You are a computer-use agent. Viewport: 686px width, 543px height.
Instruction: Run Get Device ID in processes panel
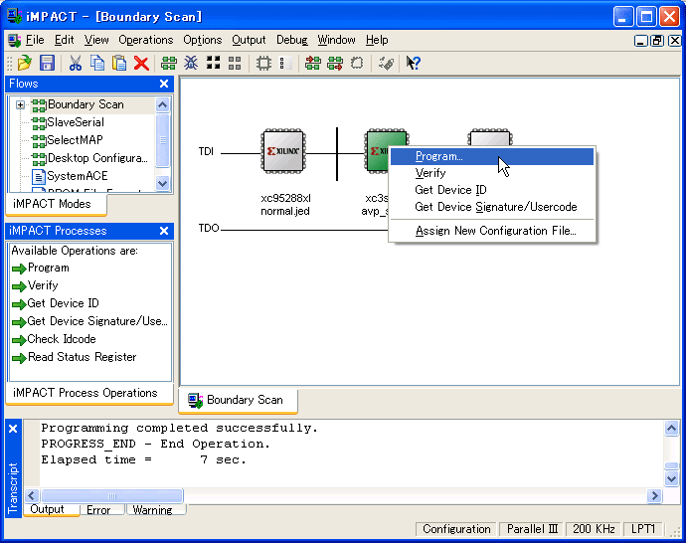pyautogui.click(x=63, y=303)
